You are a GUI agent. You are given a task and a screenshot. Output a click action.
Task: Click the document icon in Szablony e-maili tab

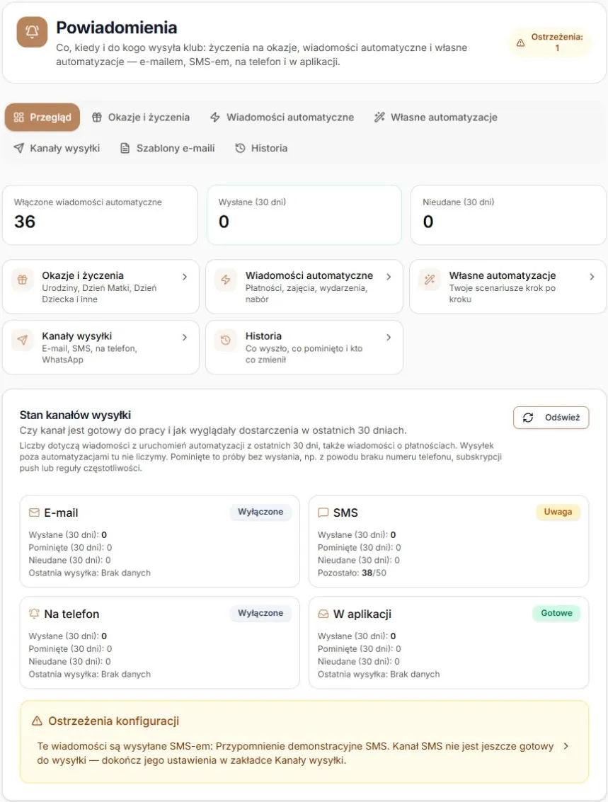(125, 149)
